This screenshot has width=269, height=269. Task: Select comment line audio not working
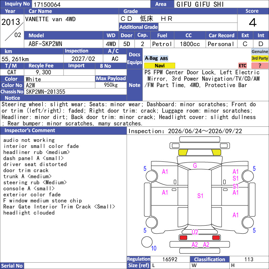point(29,140)
